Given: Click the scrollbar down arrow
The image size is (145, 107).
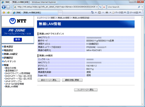Looking at the screenshot, I should tap(142, 104).
